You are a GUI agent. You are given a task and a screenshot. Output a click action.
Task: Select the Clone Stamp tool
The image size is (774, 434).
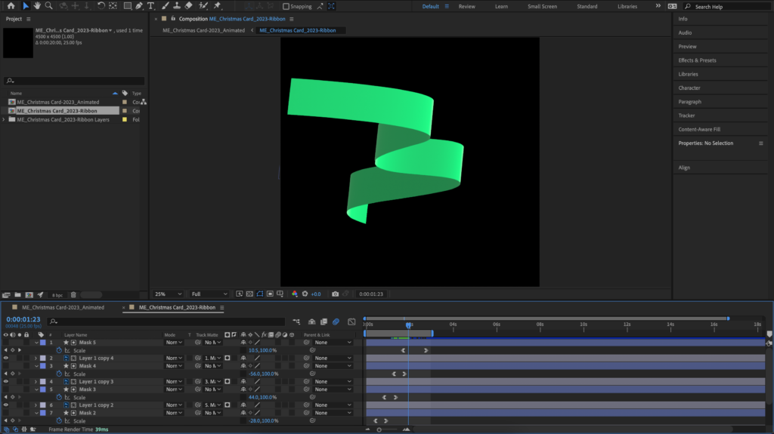177,6
